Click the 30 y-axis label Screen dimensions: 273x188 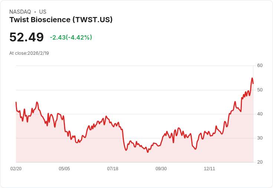tap(260, 138)
